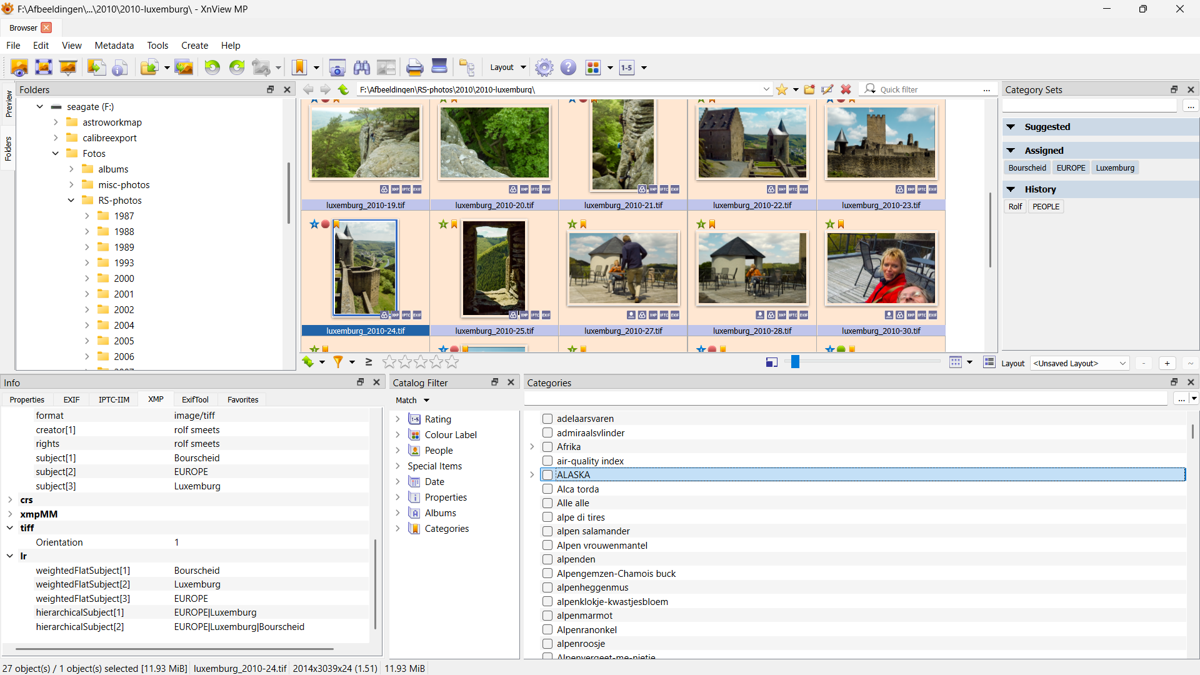This screenshot has height=675, width=1200.
Task: Click the binoculars Find icon
Action: (362, 67)
